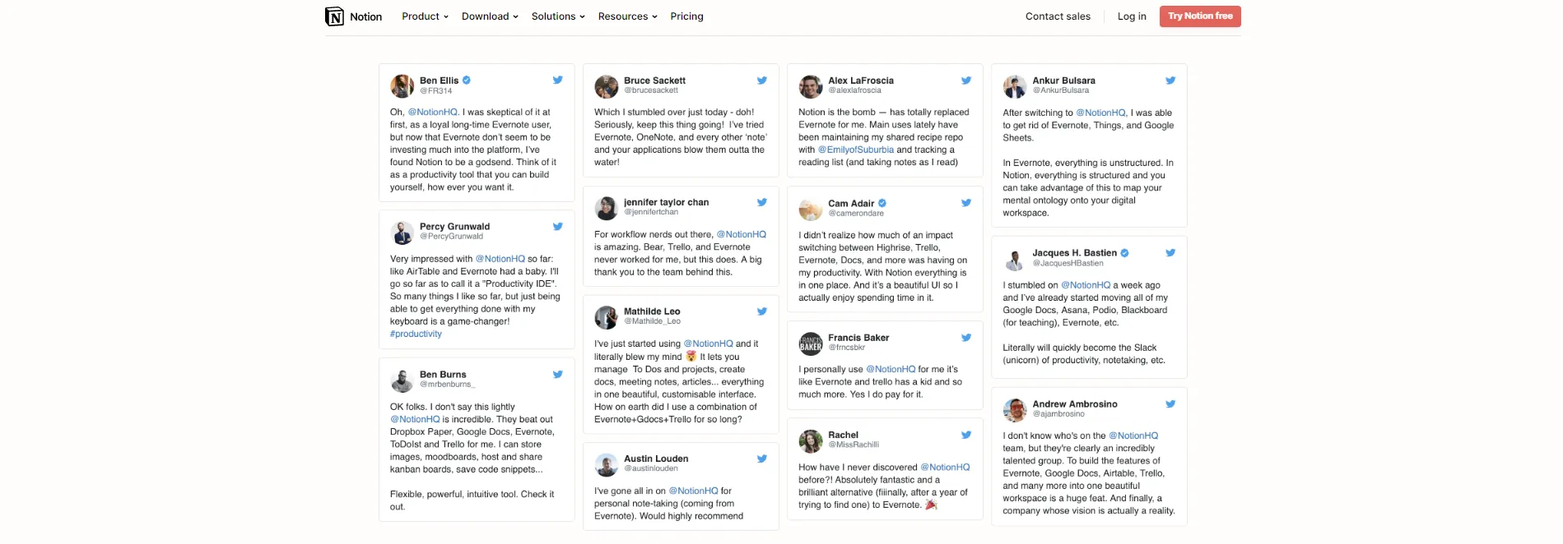The width and height of the screenshot is (1563, 544).
Task: Click the Notion logo icon
Action: pyautogui.click(x=334, y=16)
